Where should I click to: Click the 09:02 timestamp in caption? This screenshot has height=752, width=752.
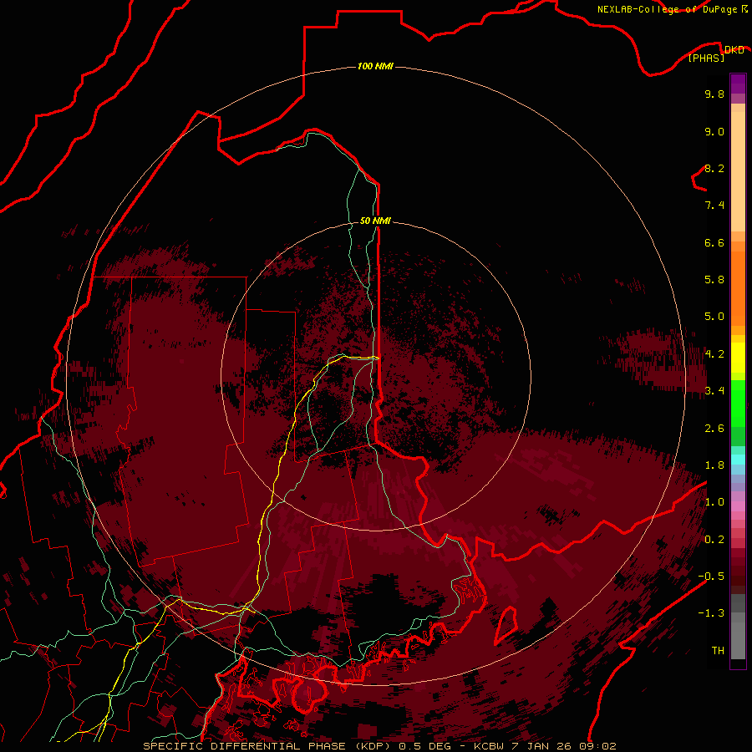point(597,746)
